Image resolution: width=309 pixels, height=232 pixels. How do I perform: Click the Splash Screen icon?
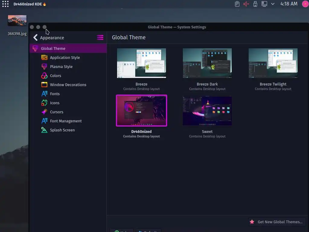coord(44,130)
